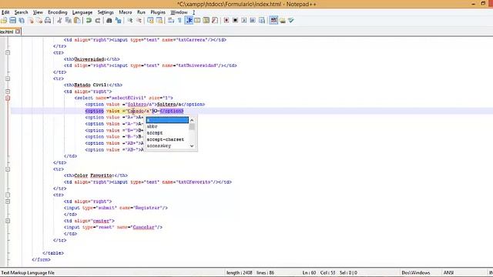Click the autocomplete list scrollbar thumb
Image resolution: width=493 pixels, height=277 pixels.
point(192,126)
